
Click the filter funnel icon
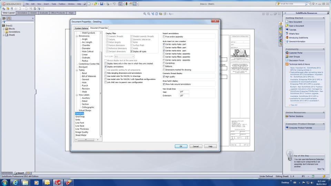coord(4,22)
